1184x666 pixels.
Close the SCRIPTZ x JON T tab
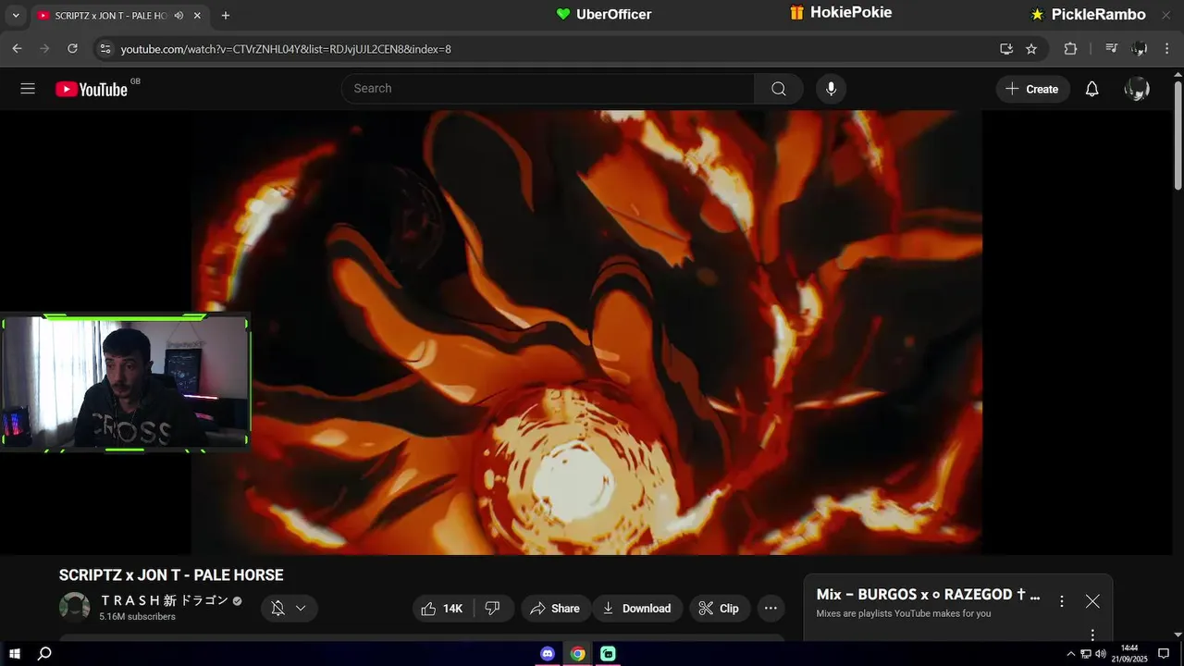coord(197,16)
